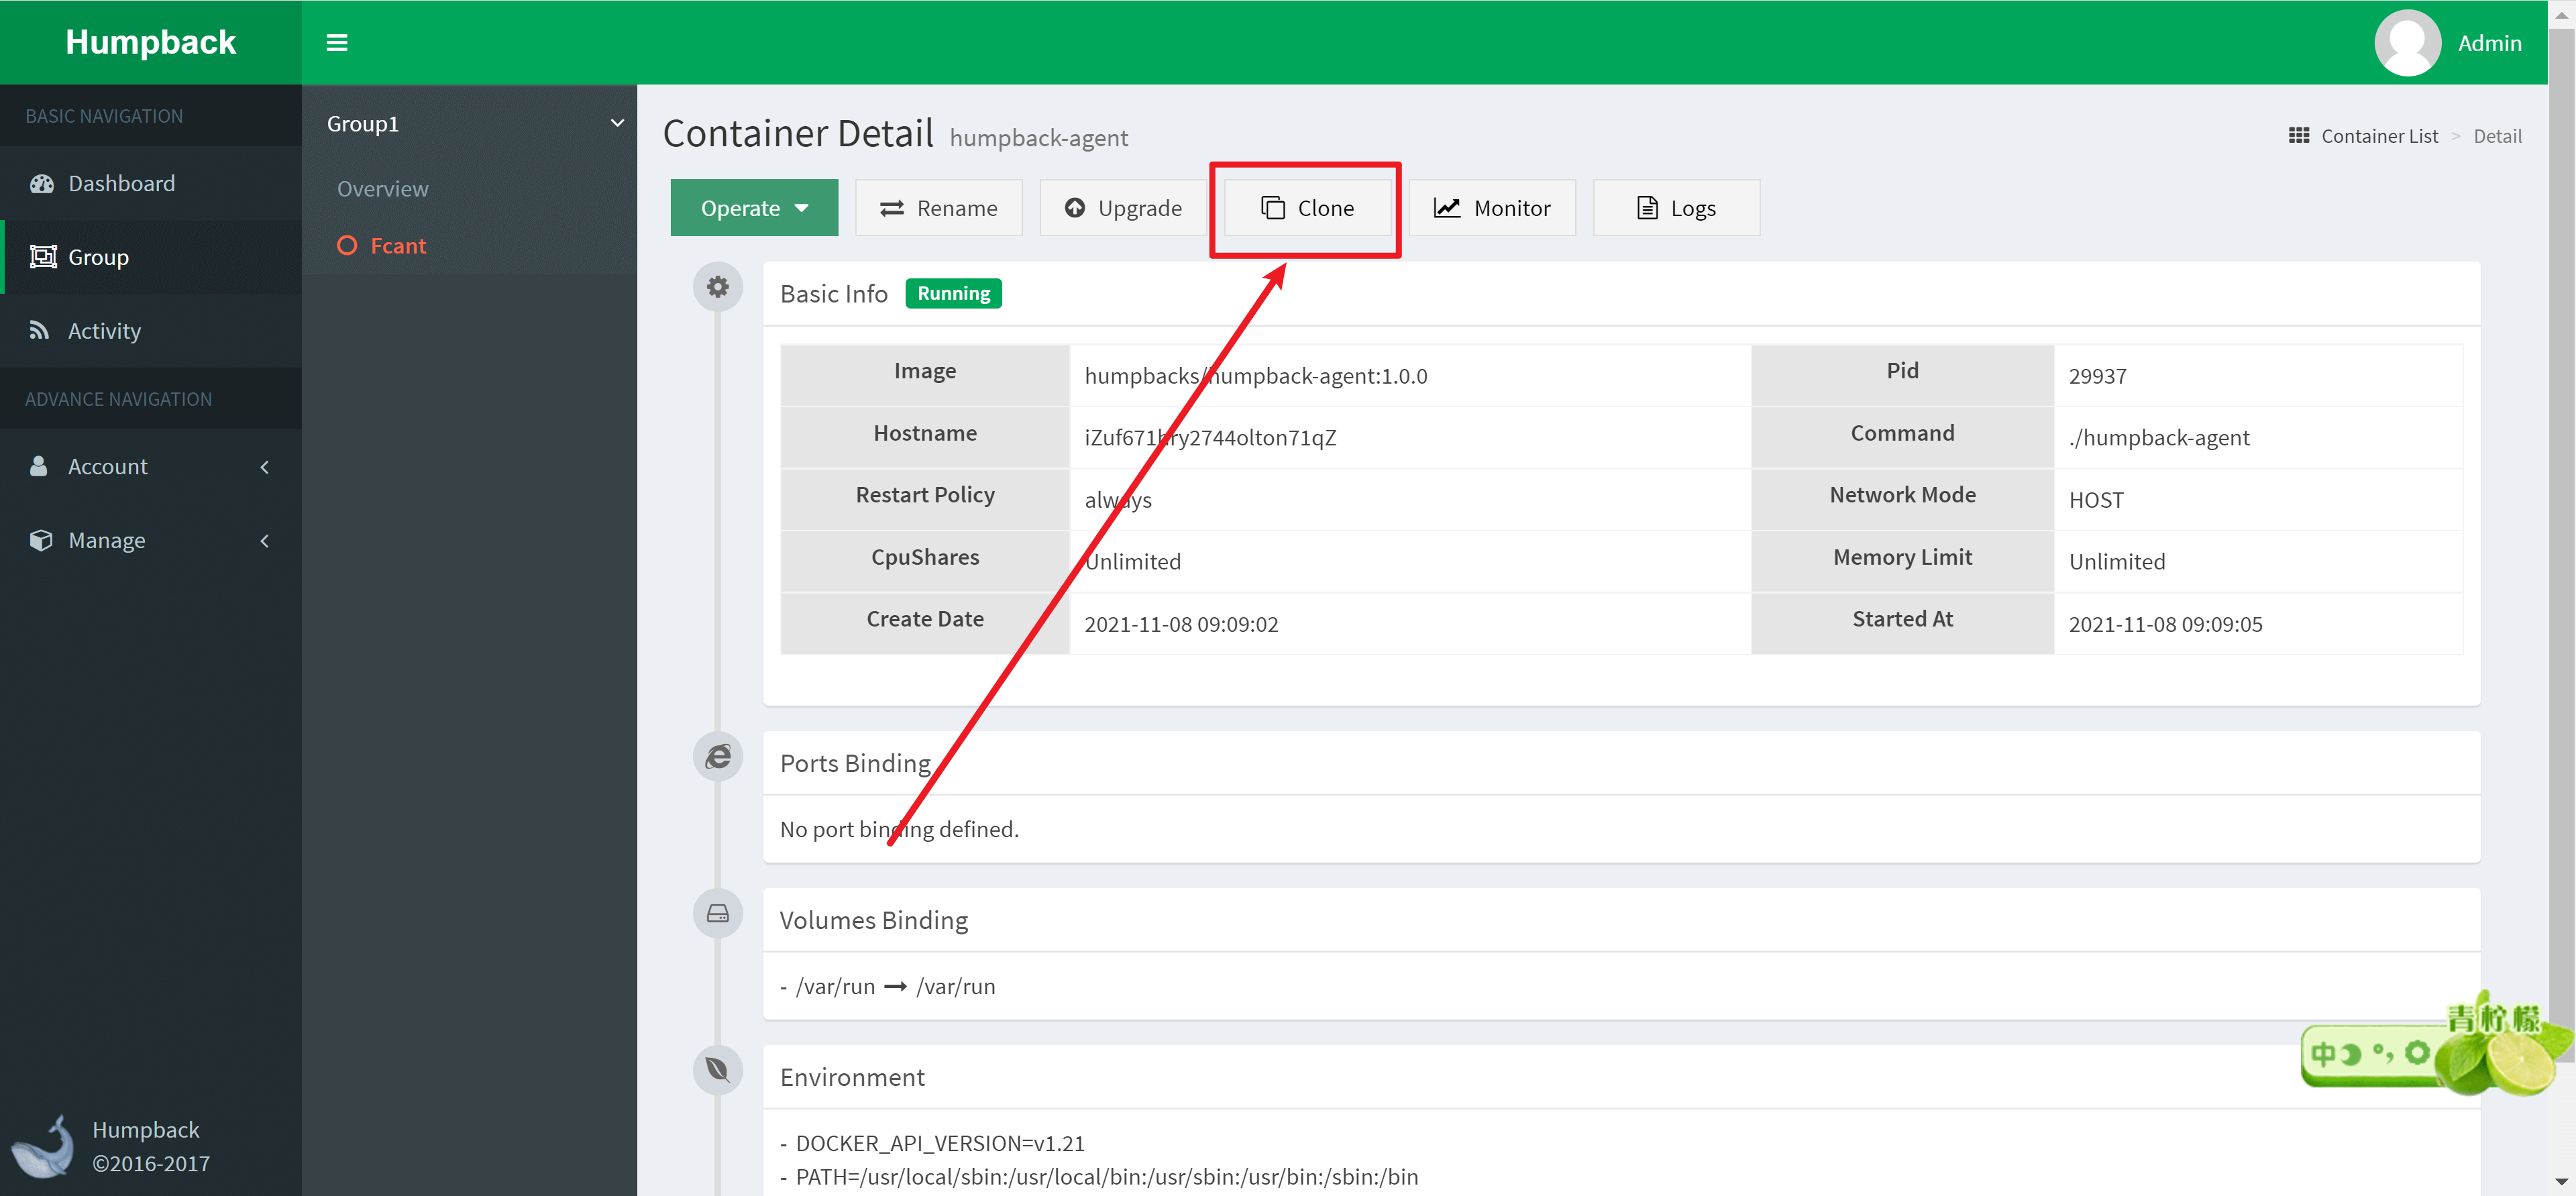Screen dimensions: 2576x1196
Task: Click the hamburger menu toggle icon
Action: coord(337,43)
